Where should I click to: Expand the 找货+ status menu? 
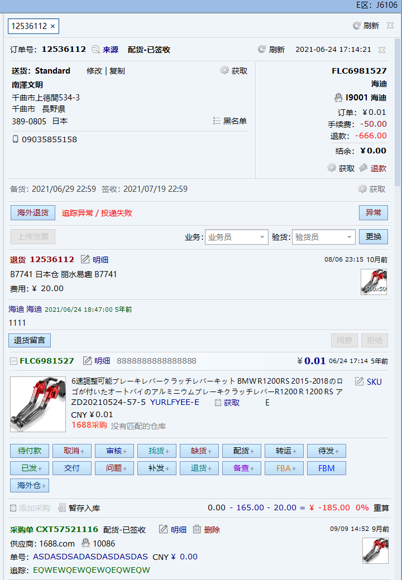point(156,451)
